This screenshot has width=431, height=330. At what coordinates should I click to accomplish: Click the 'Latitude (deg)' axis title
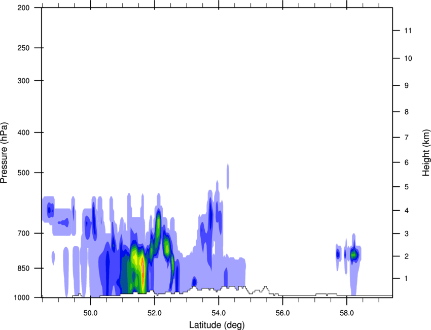click(x=217, y=325)
